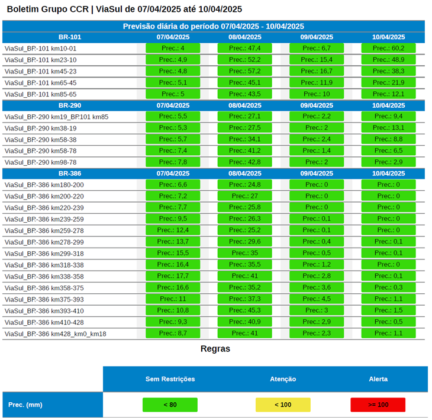Select row label 'ViaSul_BR-101 km65-45'
The image size is (432, 420).
click(x=40, y=83)
